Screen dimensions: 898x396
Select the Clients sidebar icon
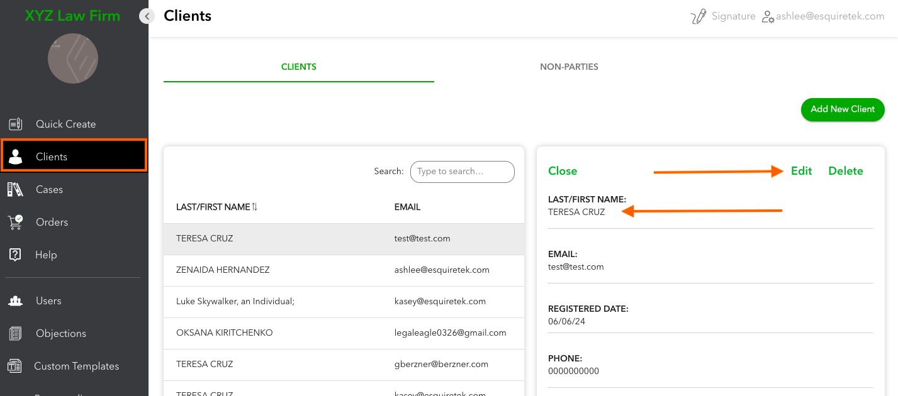click(x=15, y=157)
